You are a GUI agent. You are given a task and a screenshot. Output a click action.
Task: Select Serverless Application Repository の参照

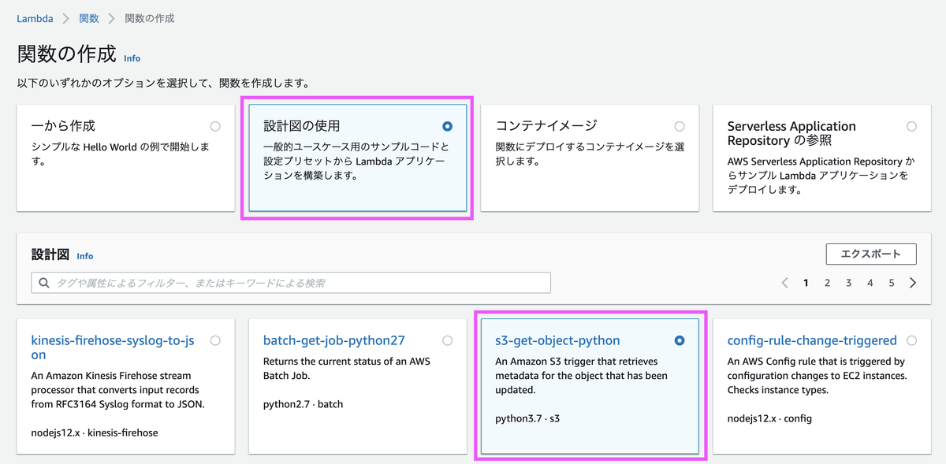pyautogui.click(x=911, y=125)
